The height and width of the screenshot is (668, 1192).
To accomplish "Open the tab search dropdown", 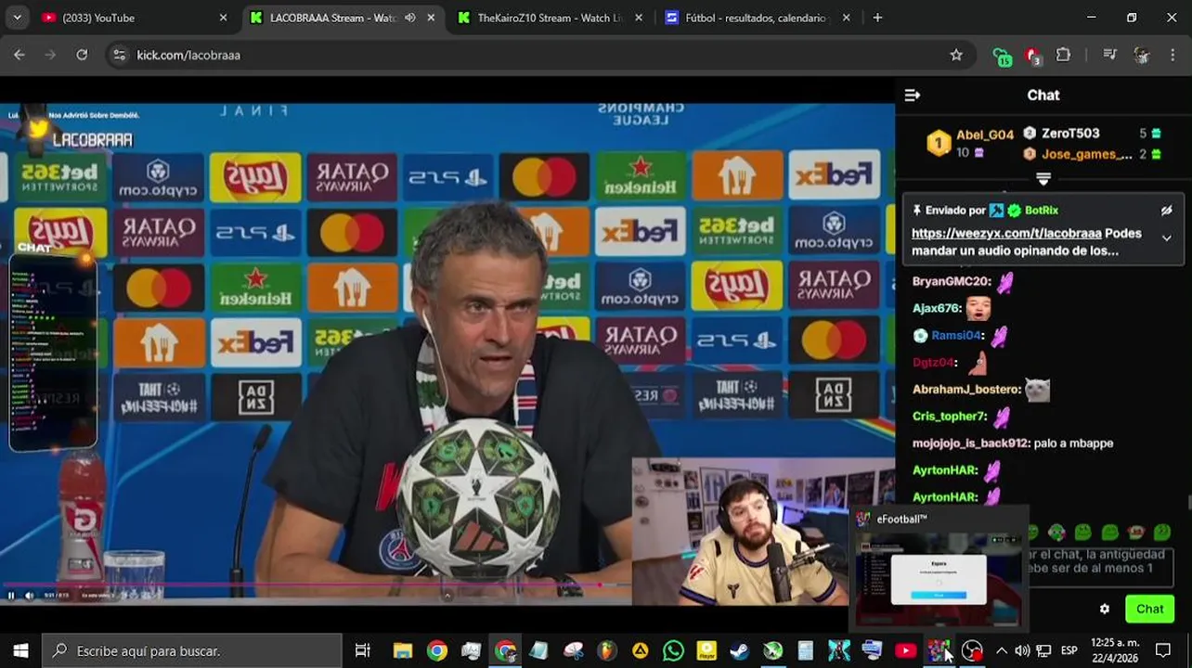I will (17, 18).
